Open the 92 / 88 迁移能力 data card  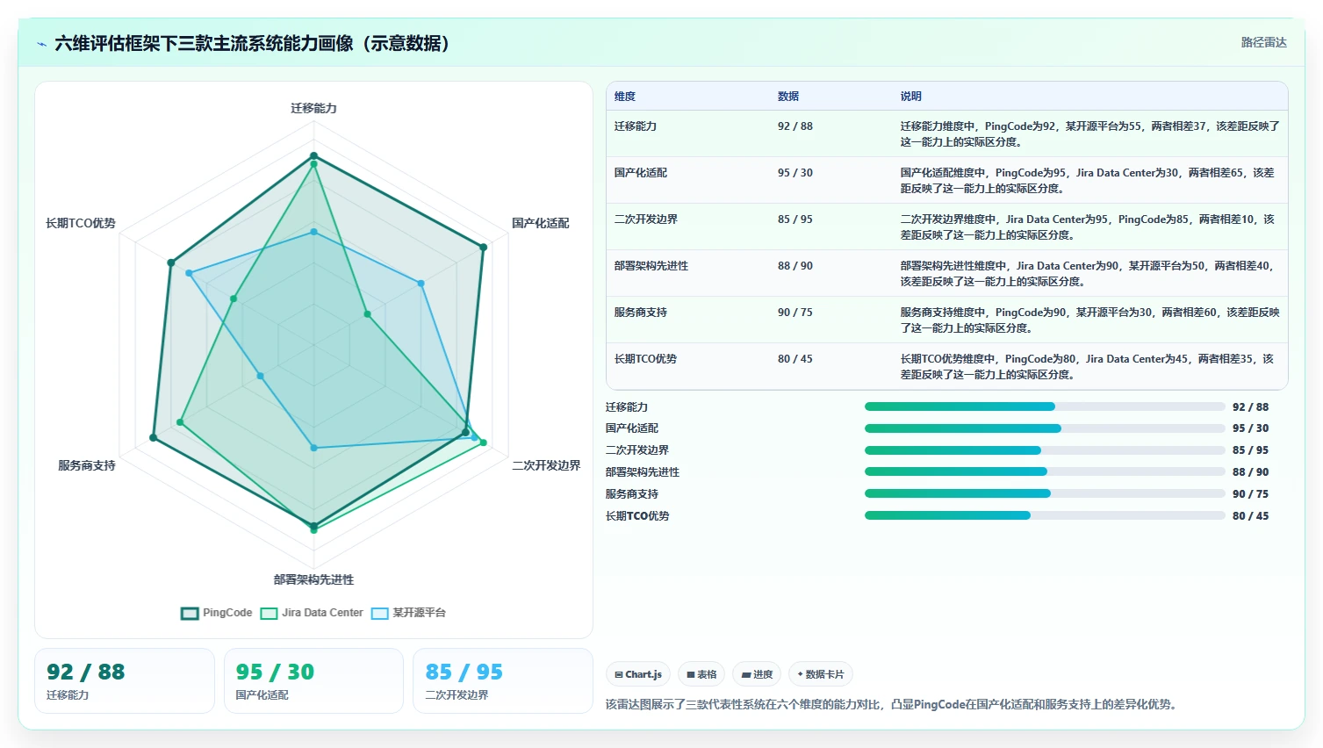click(x=125, y=680)
